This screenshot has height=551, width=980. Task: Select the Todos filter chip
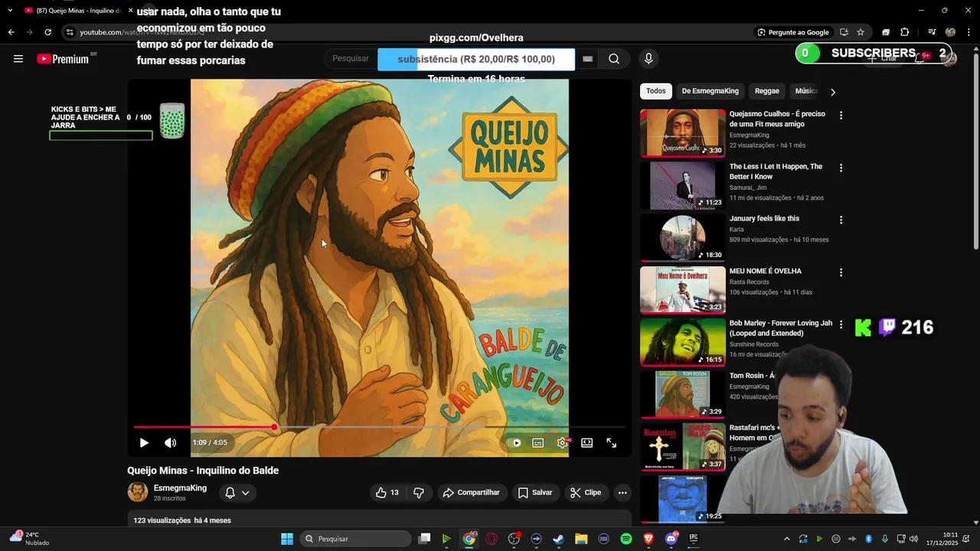tap(655, 91)
